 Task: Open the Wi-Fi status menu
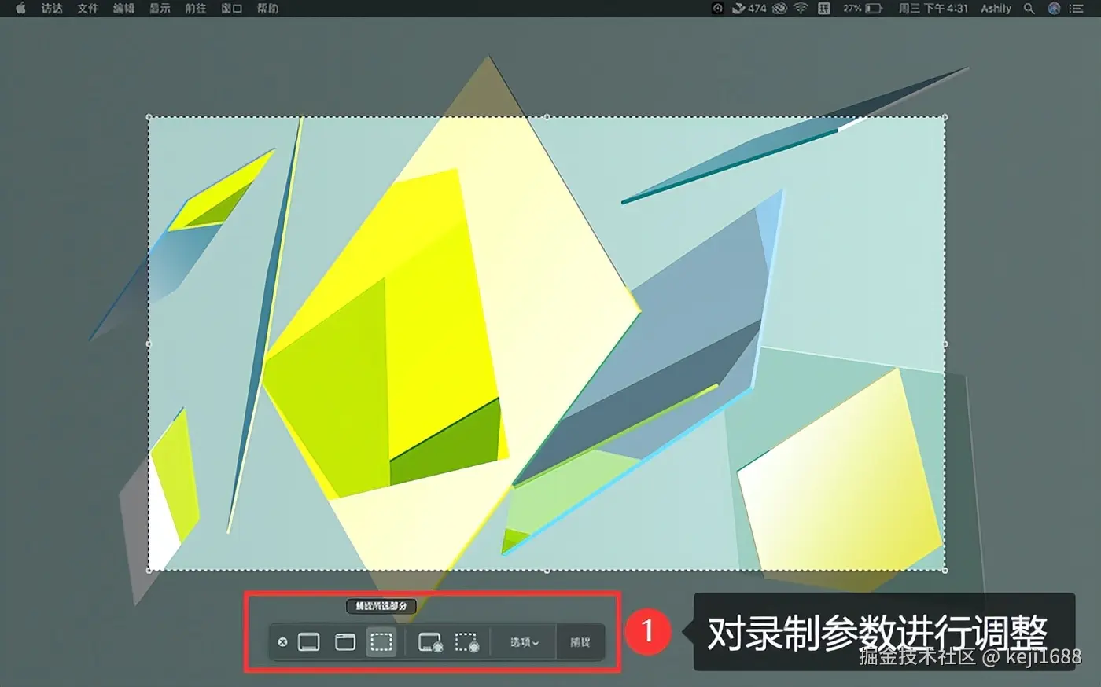point(801,8)
